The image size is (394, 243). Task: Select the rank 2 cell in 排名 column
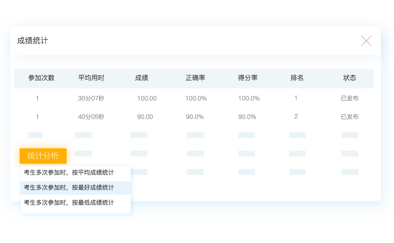pos(296,116)
